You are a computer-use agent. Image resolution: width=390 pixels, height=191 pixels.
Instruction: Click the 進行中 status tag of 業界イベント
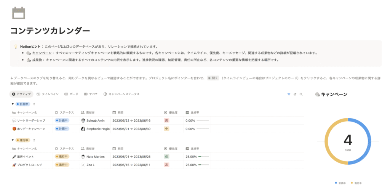62,157
